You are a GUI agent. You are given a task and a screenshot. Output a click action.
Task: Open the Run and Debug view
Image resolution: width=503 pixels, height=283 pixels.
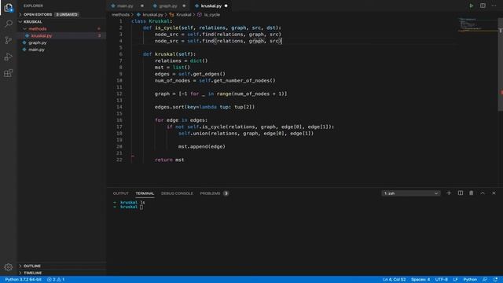pos(9,57)
